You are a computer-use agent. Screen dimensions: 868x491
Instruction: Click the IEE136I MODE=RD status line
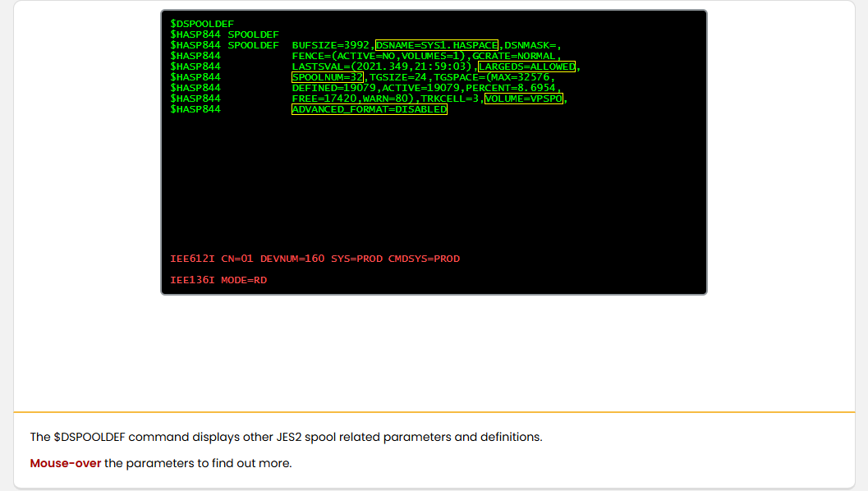coord(218,280)
